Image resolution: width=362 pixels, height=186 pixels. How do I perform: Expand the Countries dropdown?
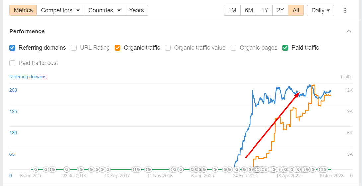coord(104,10)
